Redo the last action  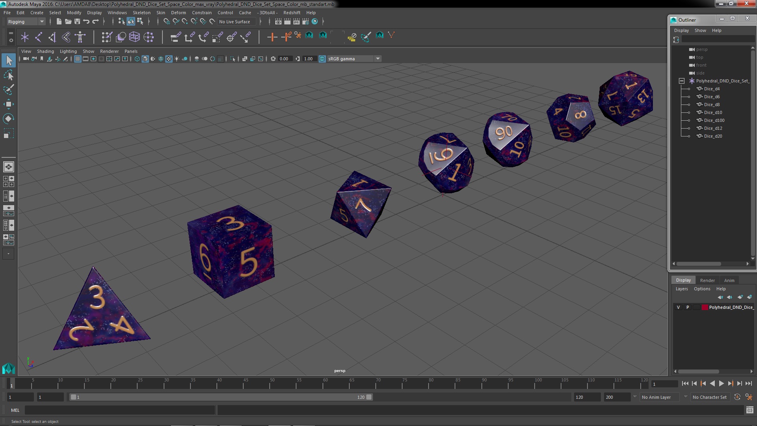[95, 21]
